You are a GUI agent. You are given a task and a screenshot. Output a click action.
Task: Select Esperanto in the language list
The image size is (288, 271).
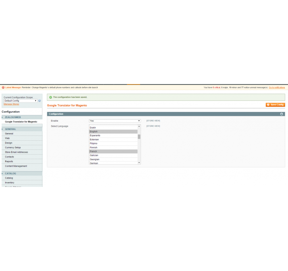point(113,135)
